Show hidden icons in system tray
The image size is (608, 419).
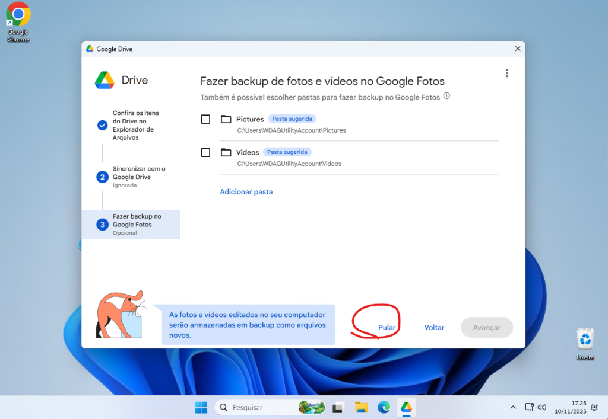tap(513, 407)
